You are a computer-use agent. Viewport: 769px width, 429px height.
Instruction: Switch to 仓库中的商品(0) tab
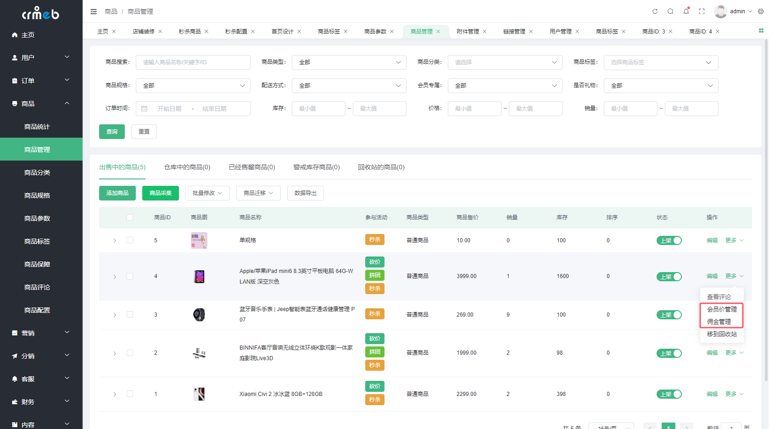coord(187,167)
